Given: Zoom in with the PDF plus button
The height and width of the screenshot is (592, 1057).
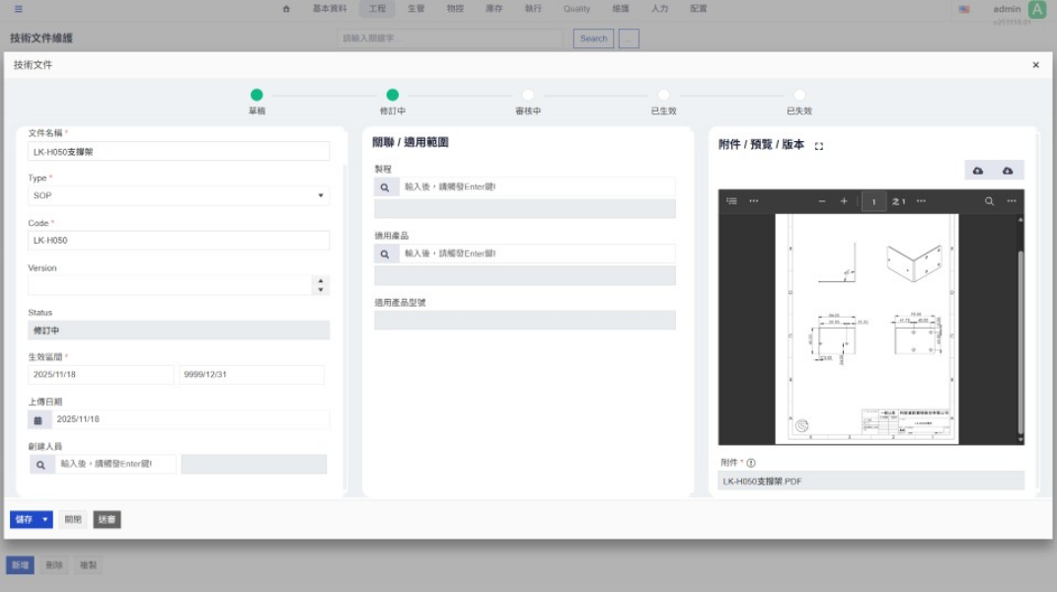Looking at the screenshot, I should 844,201.
